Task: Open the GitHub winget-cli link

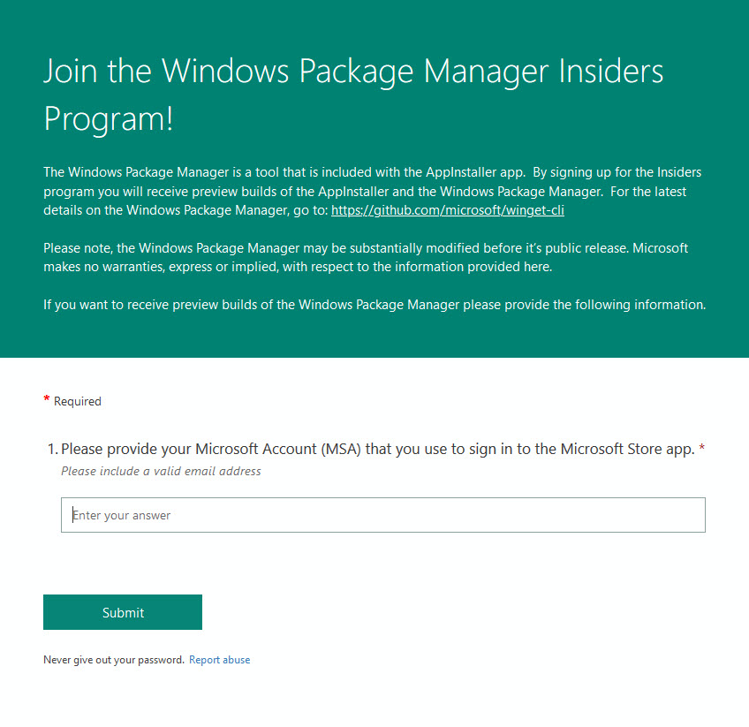Action: [x=447, y=210]
